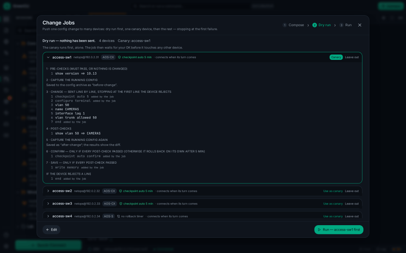406x253 pixels.
Task: Leave out access-sw2 from the job
Action: click(351, 191)
